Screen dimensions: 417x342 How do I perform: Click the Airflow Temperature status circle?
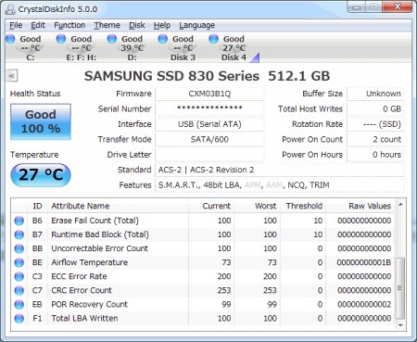click(x=19, y=262)
